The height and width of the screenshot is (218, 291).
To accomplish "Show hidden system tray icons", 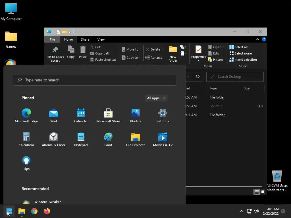I will [x=242, y=211].
